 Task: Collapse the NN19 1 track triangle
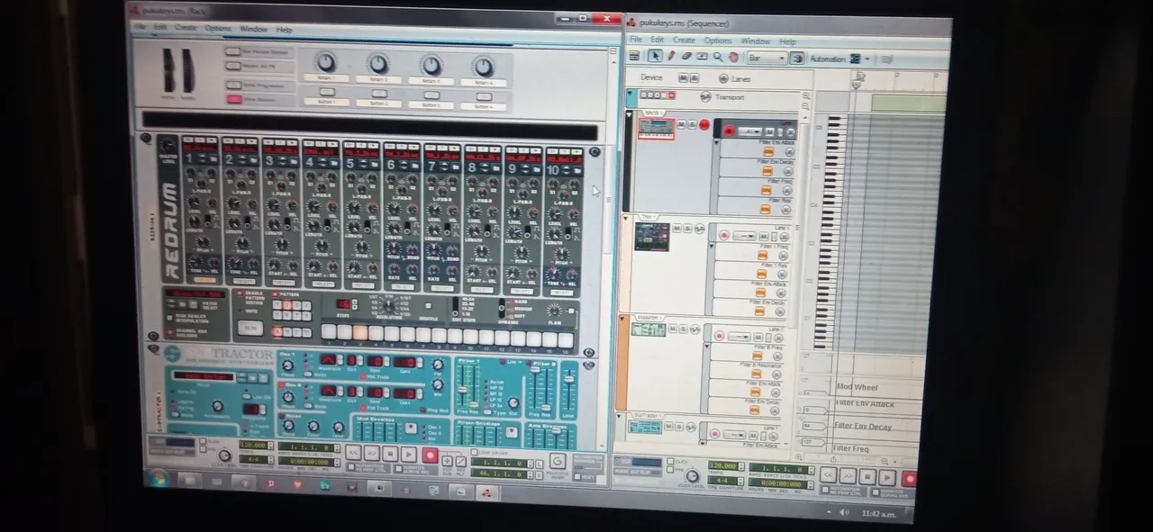630,114
